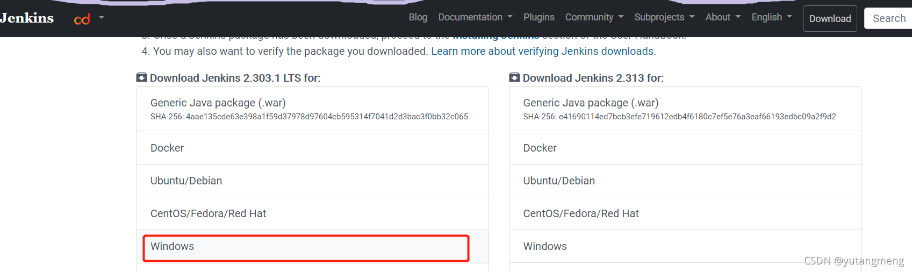Click the Jenkins logo text
This screenshot has width=912, height=272.
pos(27,18)
